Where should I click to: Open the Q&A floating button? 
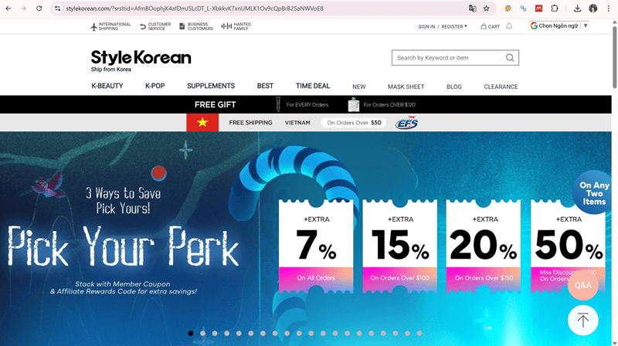point(583,285)
